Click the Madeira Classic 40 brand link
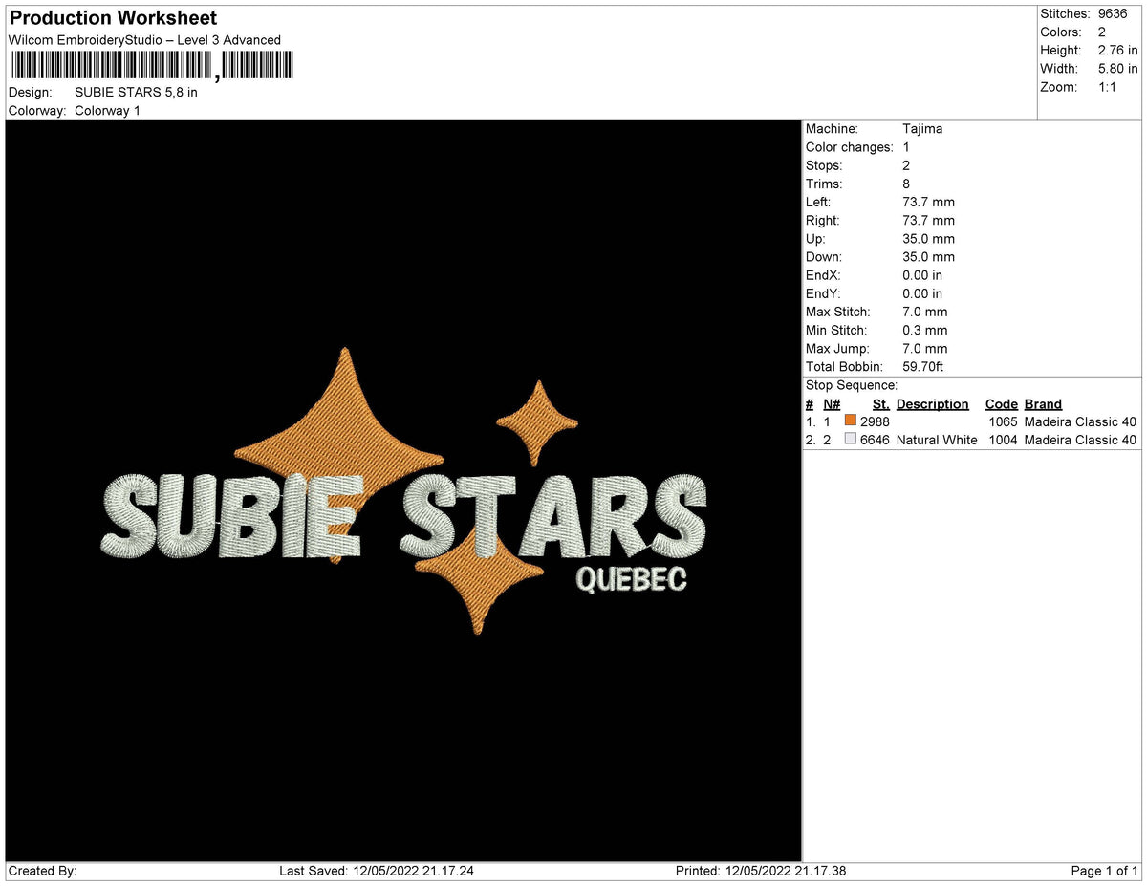Screen dimensions: 1147x886 1081,421
